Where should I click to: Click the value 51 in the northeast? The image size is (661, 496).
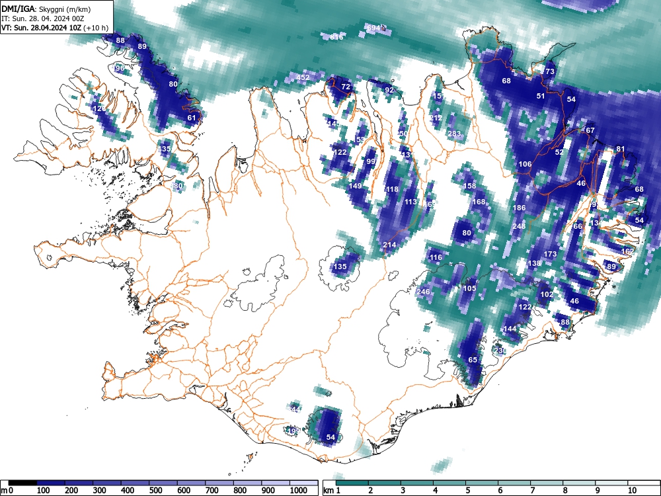[x=541, y=96]
